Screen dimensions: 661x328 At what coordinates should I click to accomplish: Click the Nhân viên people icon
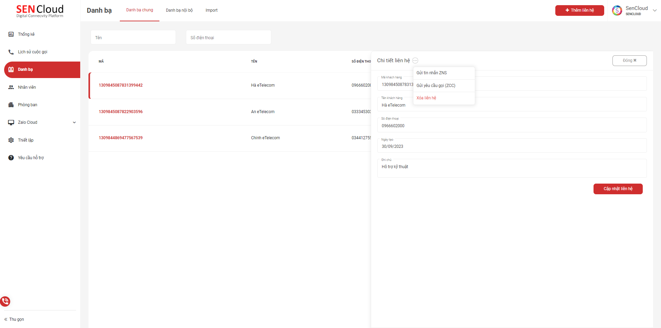point(11,87)
